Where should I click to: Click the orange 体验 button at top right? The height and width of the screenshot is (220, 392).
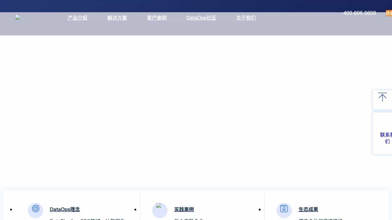389,13
